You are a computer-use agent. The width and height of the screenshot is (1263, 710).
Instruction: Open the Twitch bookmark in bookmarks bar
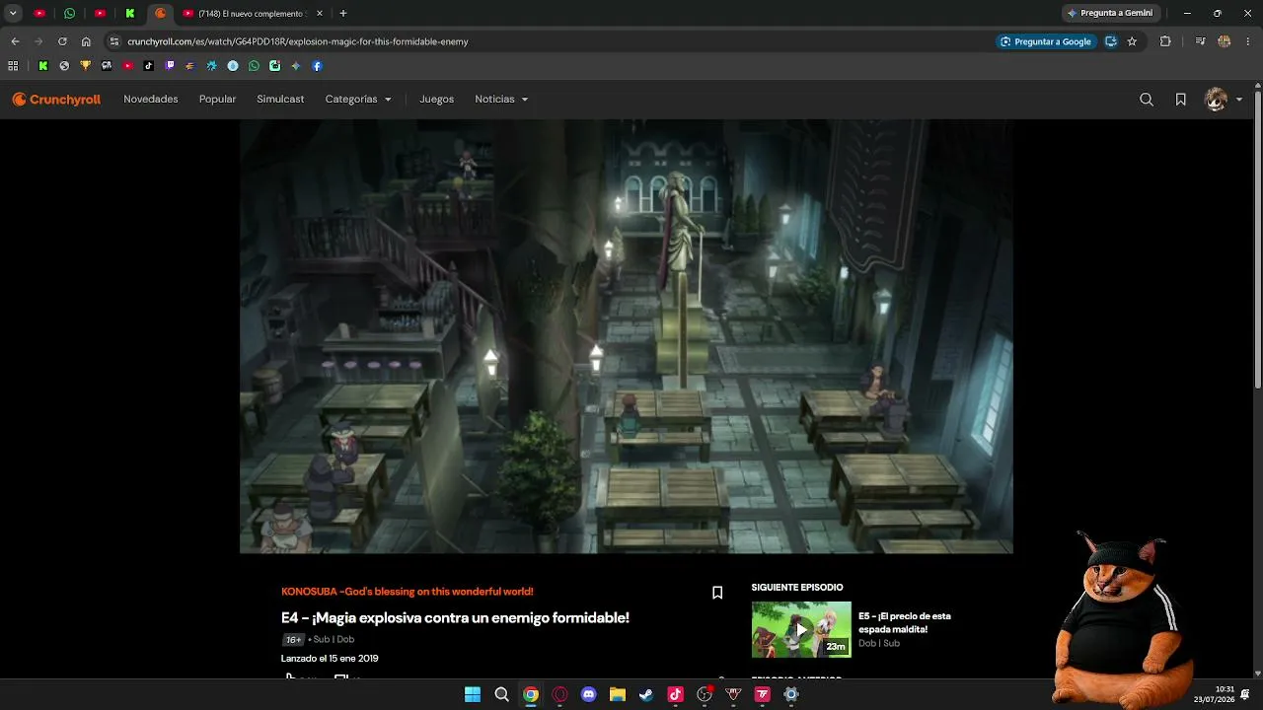point(170,66)
